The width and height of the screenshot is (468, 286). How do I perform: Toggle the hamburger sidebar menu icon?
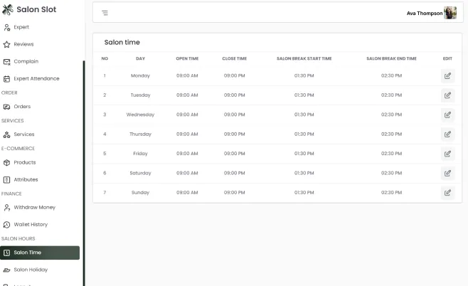pos(105,13)
